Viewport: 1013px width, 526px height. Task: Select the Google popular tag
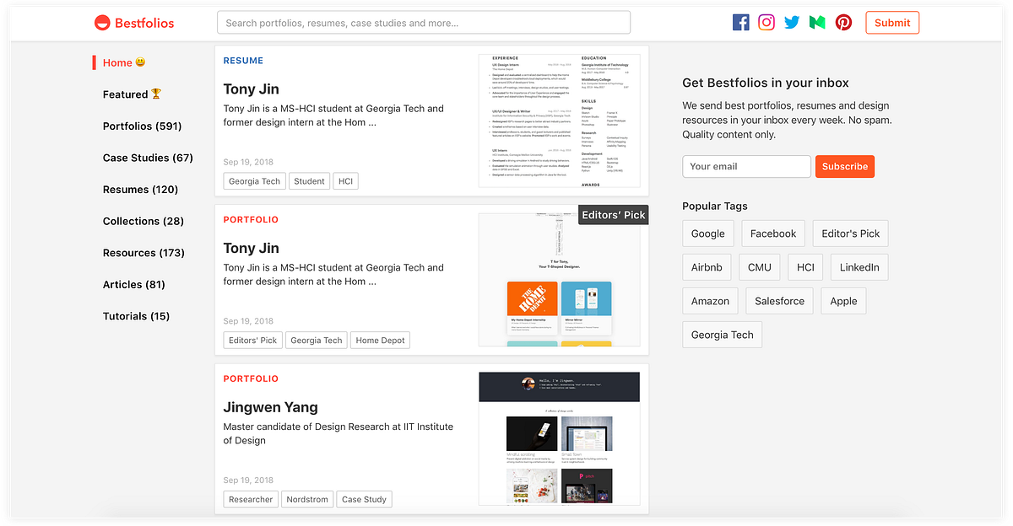pyautogui.click(x=707, y=233)
